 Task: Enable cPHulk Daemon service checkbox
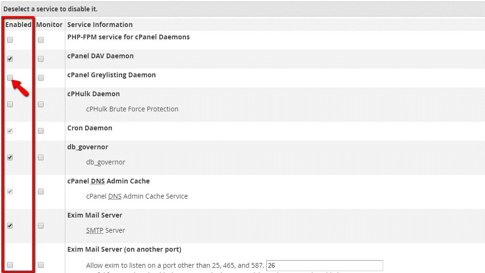point(10,104)
